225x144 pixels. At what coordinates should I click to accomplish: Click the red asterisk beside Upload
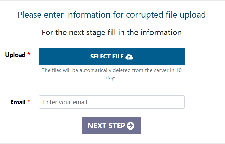coord(29,55)
